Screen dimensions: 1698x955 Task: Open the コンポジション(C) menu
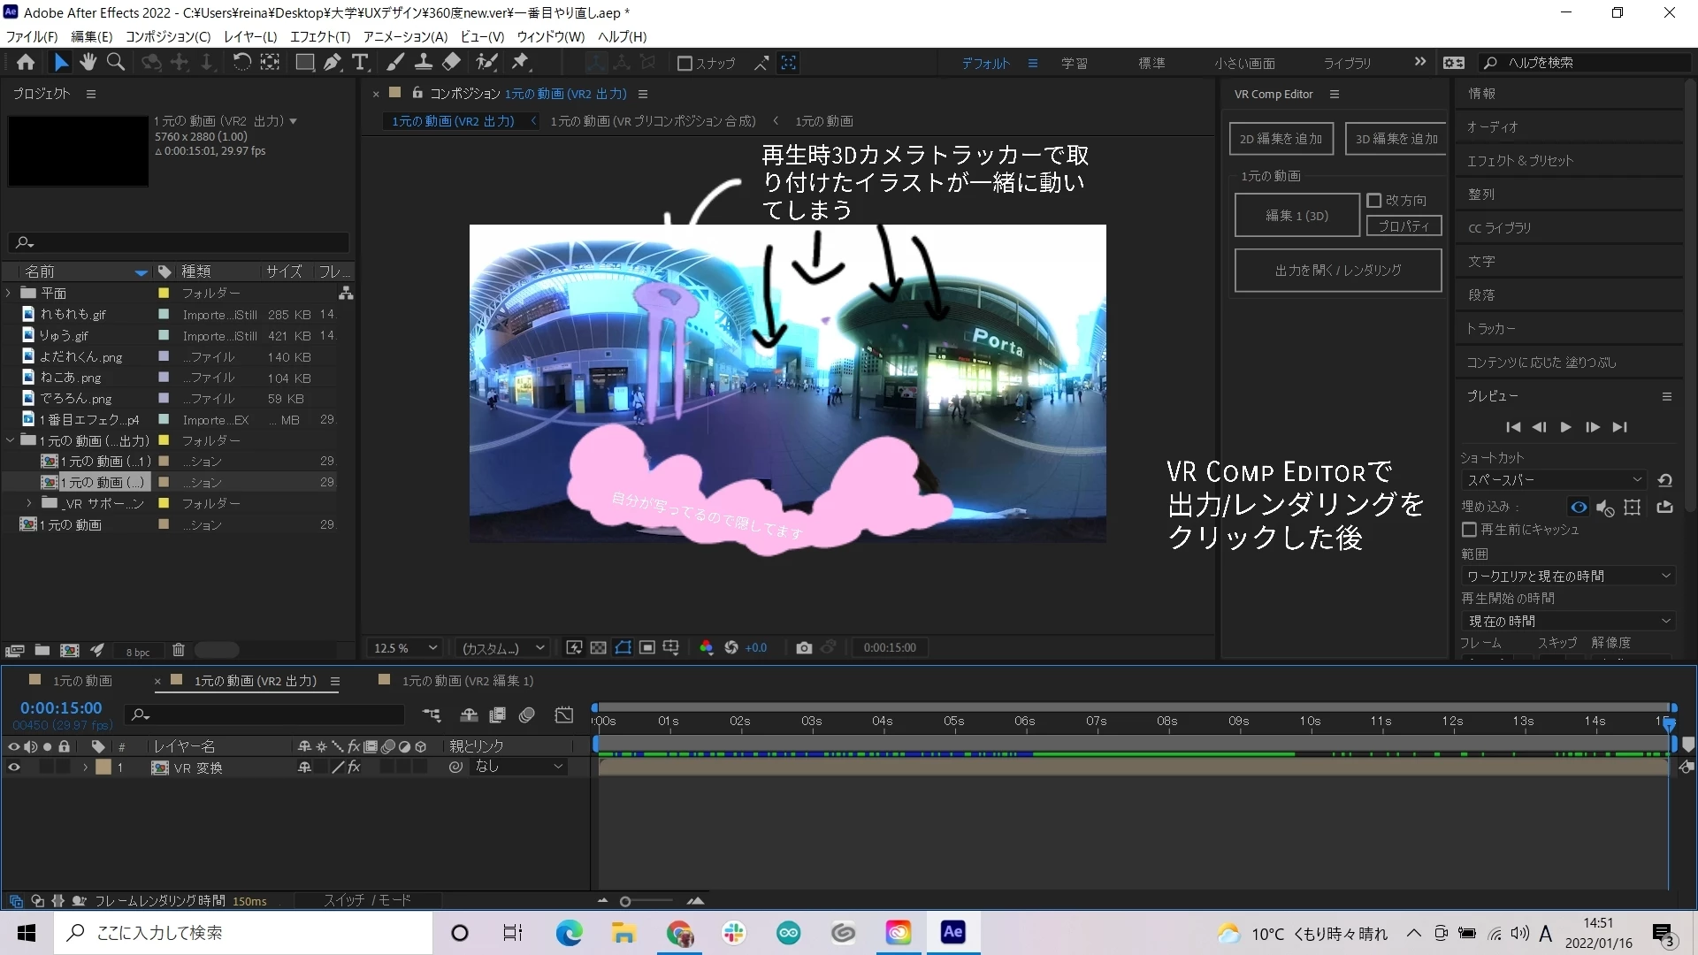(168, 36)
